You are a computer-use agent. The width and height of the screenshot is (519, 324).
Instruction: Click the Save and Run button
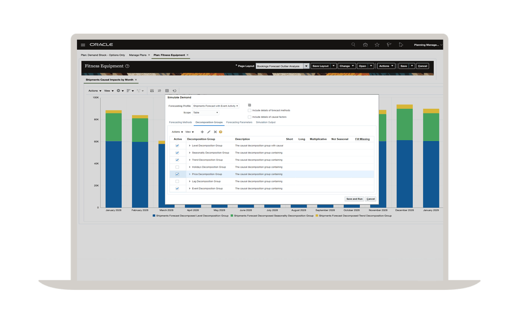(x=354, y=199)
